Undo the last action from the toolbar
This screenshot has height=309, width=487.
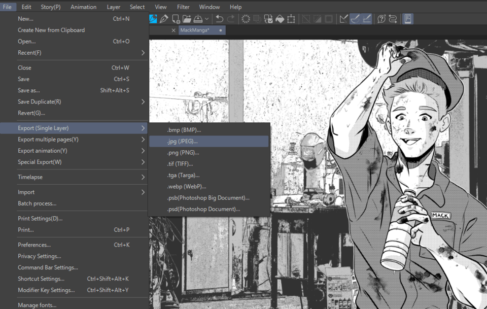click(219, 19)
